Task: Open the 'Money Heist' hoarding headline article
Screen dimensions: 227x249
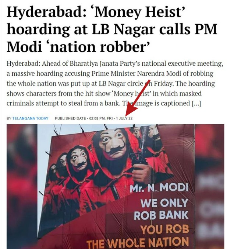Action: [112, 30]
